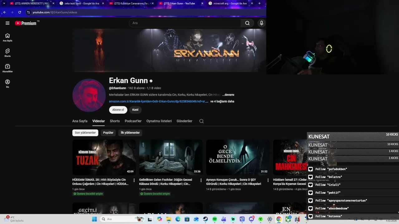The height and width of the screenshot is (224, 399).
Task: Open Shorts from the left sidebar
Action: [7, 53]
